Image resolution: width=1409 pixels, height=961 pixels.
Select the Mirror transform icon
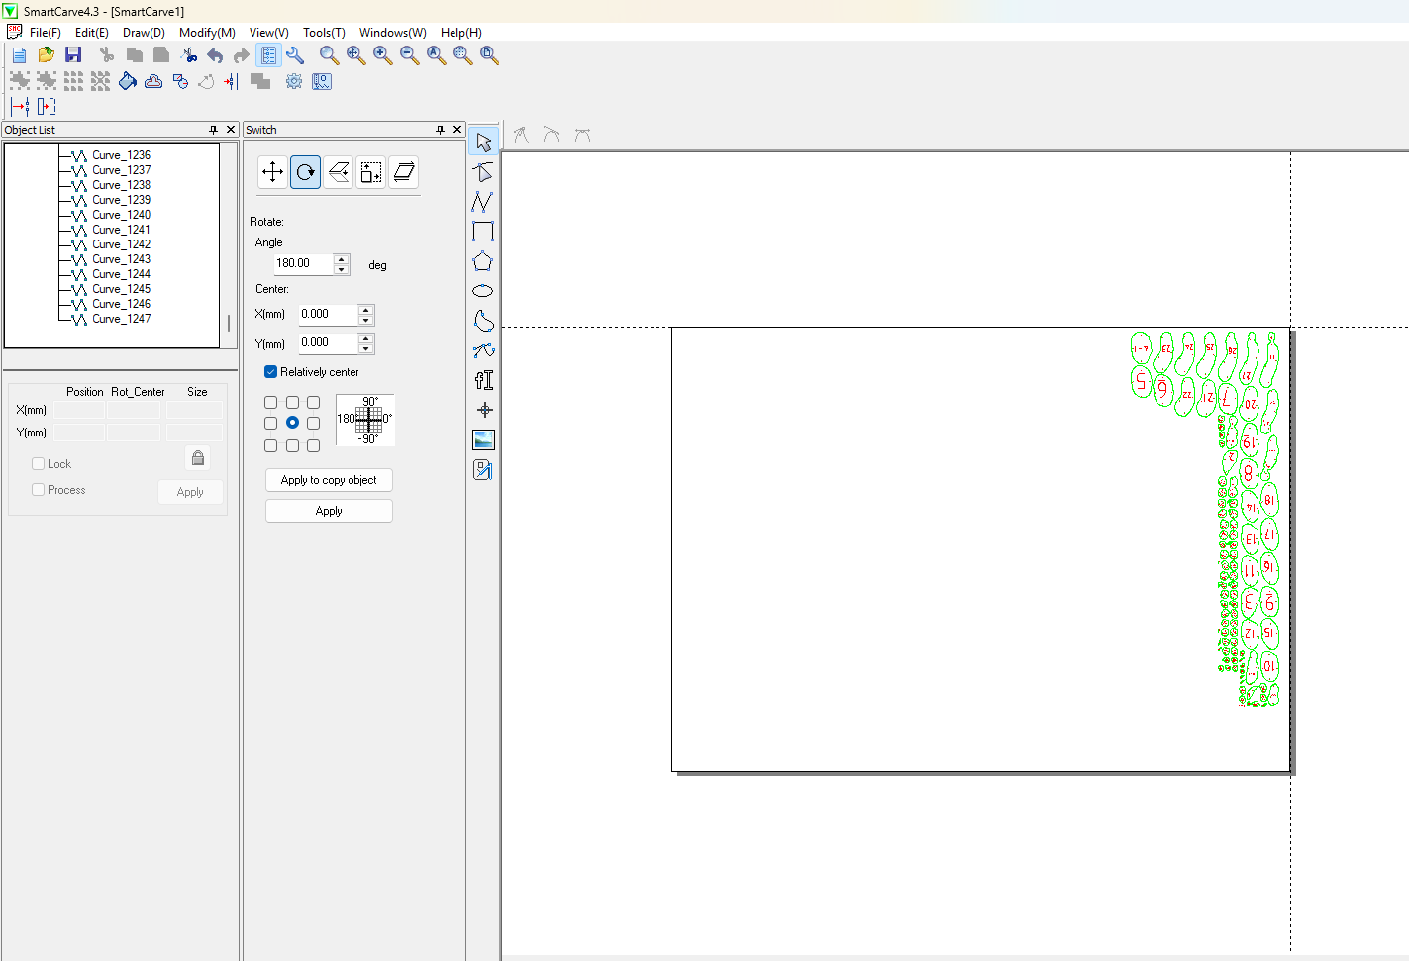click(339, 172)
